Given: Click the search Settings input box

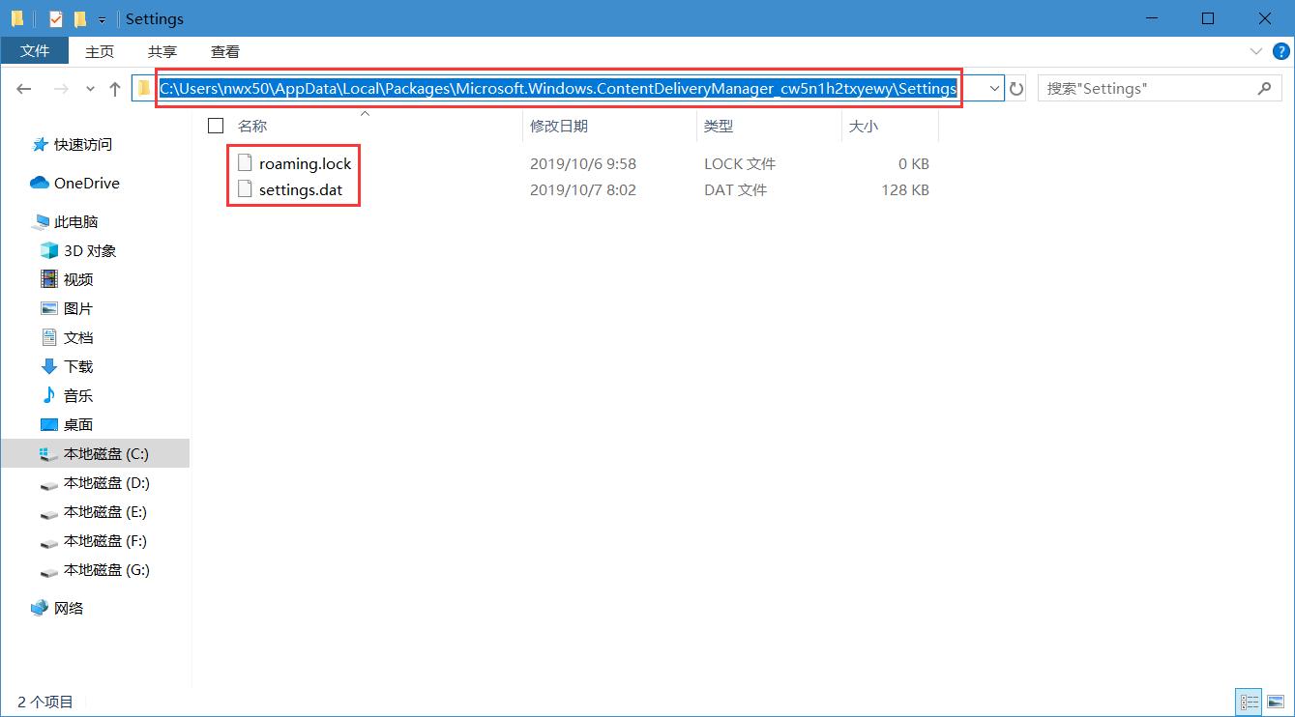Looking at the screenshot, I should (x=1146, y=89).
